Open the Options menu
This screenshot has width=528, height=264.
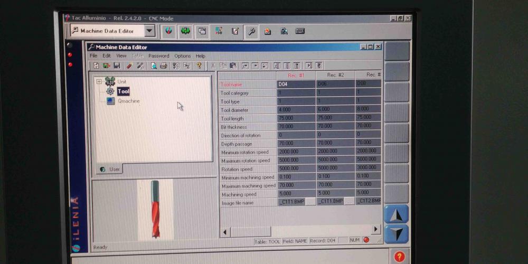182,56
